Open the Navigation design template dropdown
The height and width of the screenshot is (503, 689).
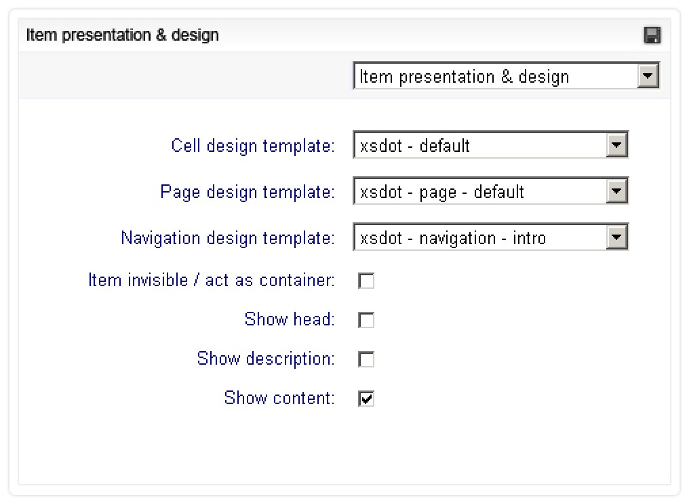pyautogui.click(x=481, y=238)
